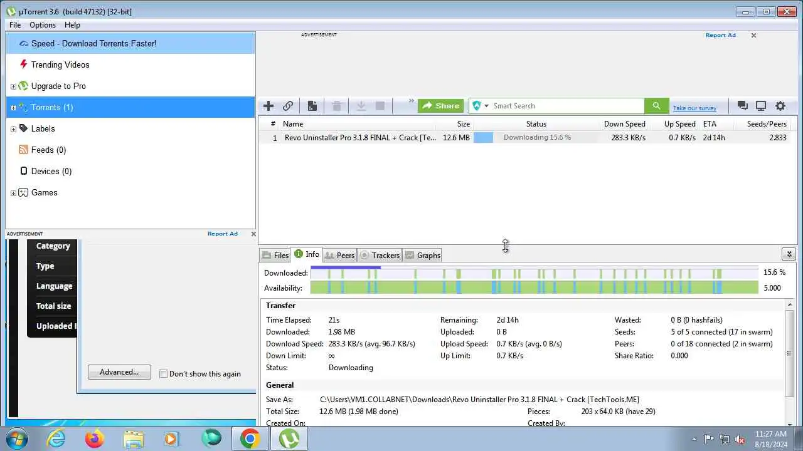Click the Downloading 15.6 % progress bar
The width and height of the screenshot is (803, 451).
pyautogui.click(x=536, y=137)
